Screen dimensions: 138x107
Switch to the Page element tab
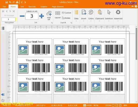pos(58,7)
